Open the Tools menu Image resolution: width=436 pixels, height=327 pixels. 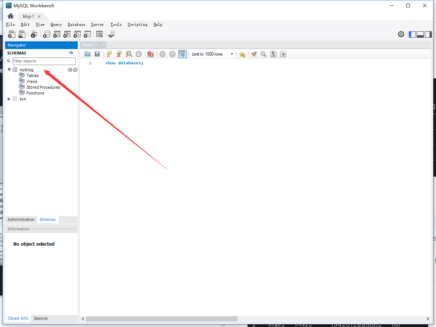(x=116, y=24)
